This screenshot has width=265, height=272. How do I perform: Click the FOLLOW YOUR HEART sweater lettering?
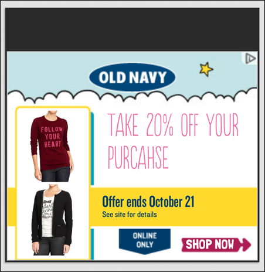[x=52, y=137]
